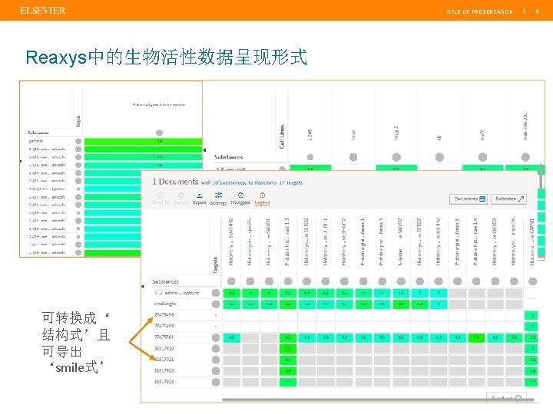The image size is (553, 414).
Task: Click grey circle beside 31517920 row
Action: pos(216,349)
